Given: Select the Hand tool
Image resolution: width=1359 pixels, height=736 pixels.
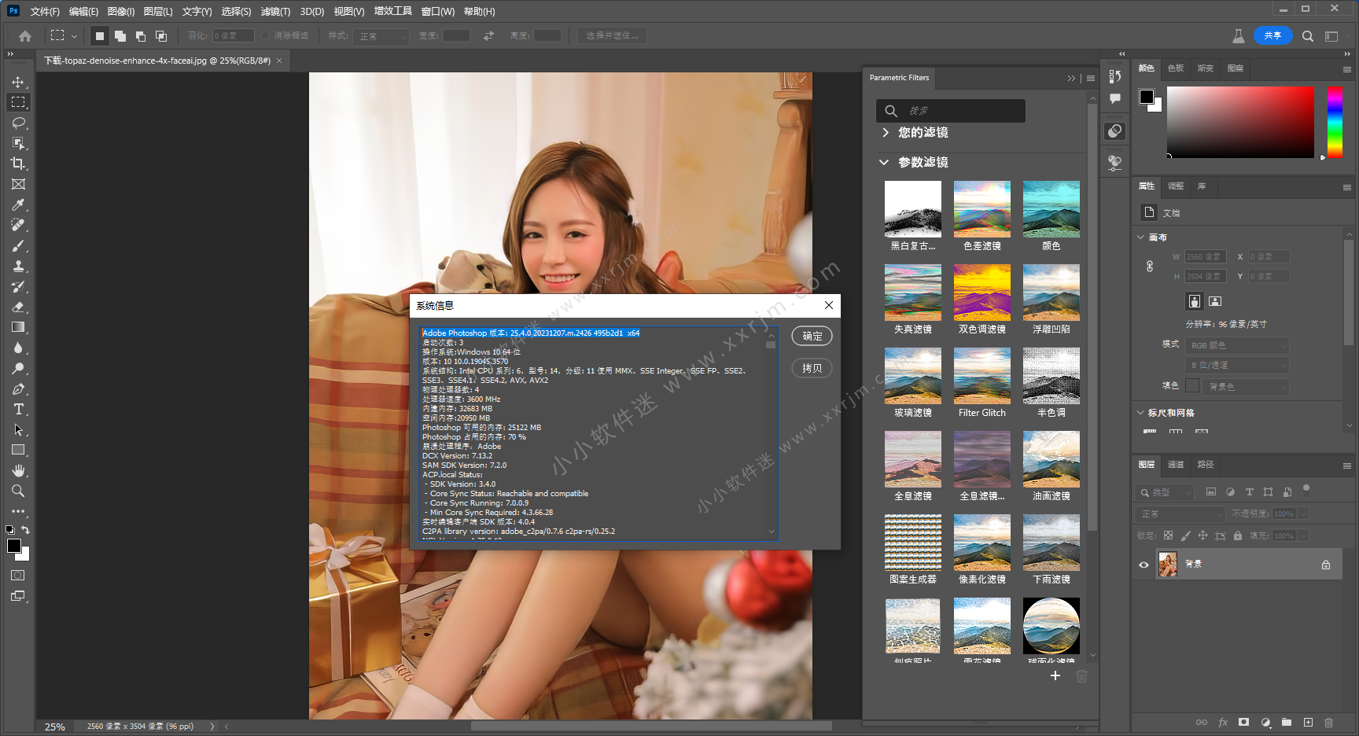Looking at the screenshot, I should tap(18, 470).
